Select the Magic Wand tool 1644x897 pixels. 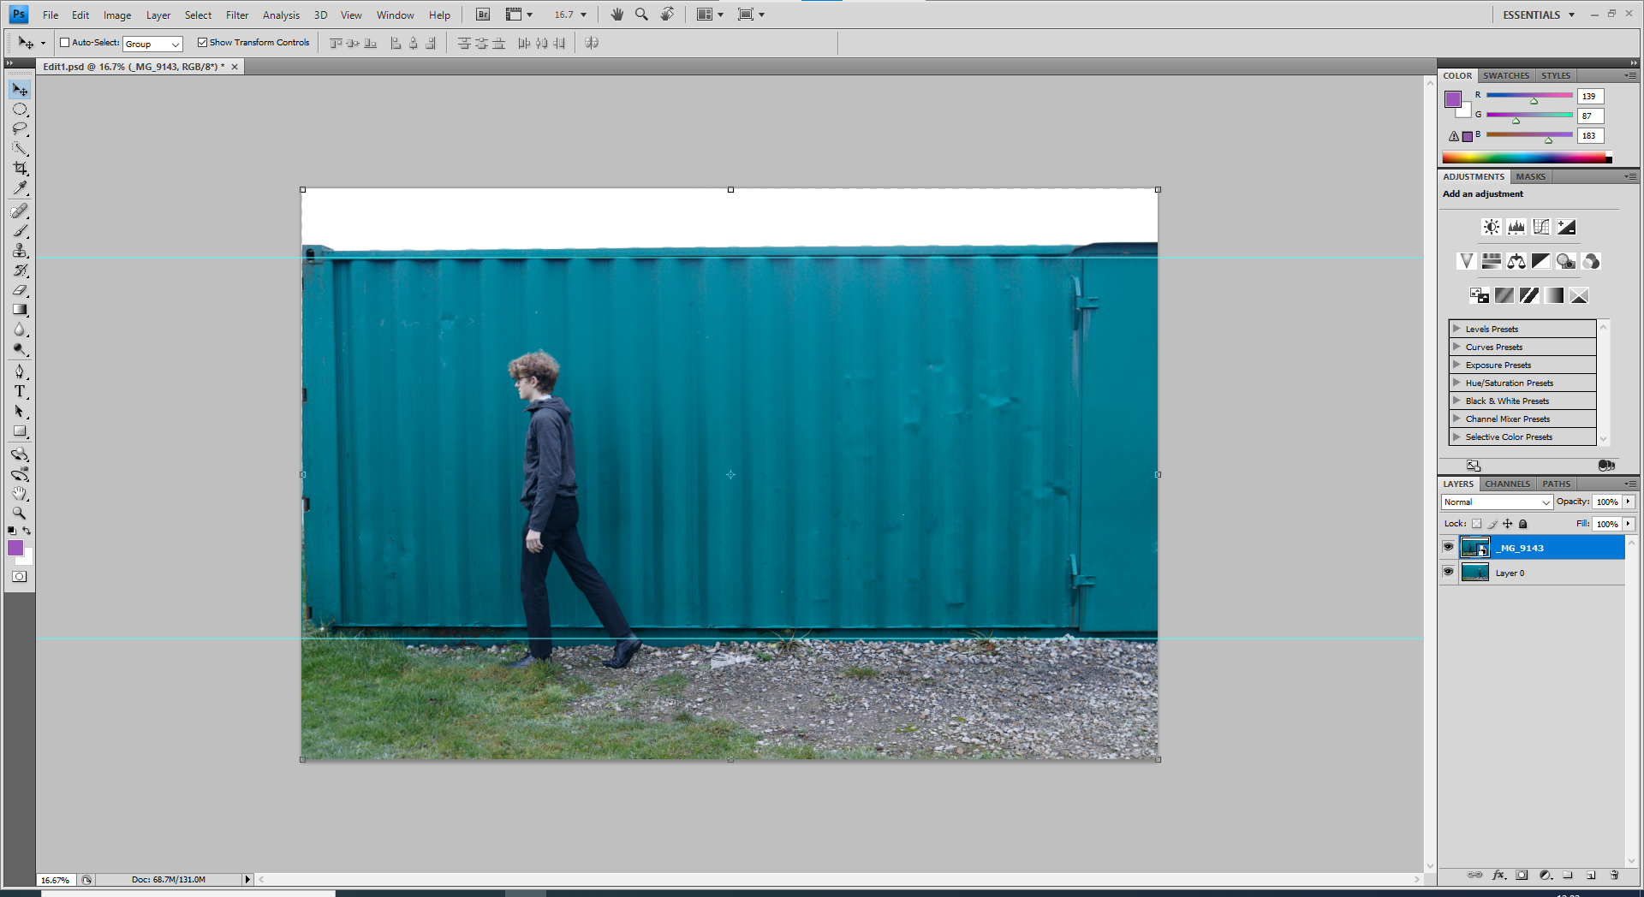tap(20, 149)
